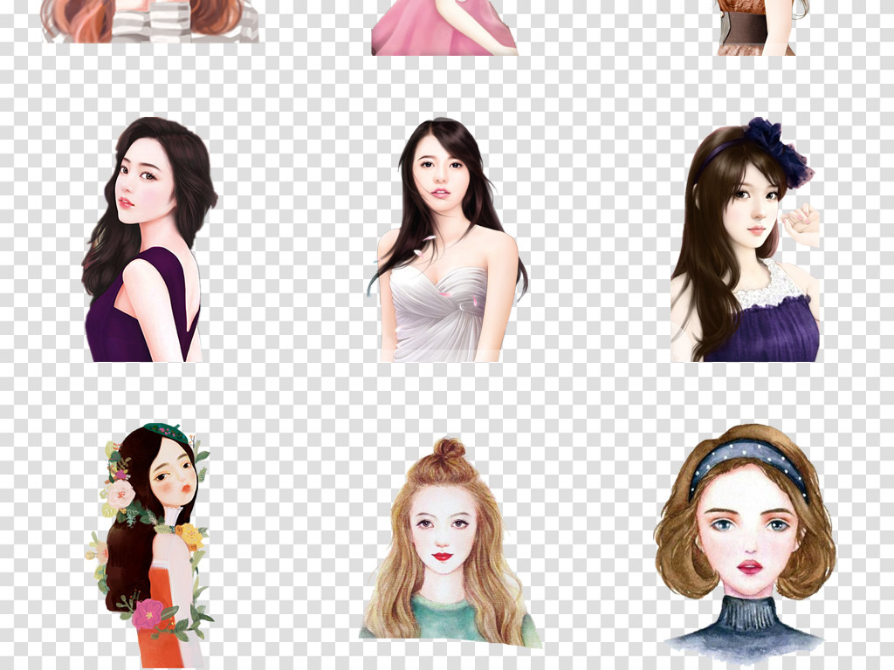This screenshot has width=894, height=670.
Task: Select the woman in purple backless dress
Action: tap(148, 240)
